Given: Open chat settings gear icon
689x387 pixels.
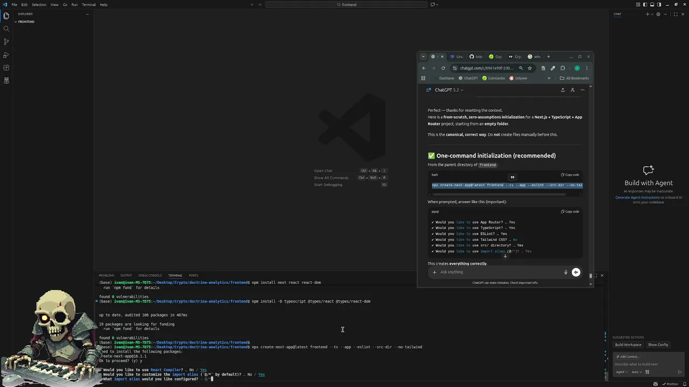Looking at the screenshot, I should (658, 14).
